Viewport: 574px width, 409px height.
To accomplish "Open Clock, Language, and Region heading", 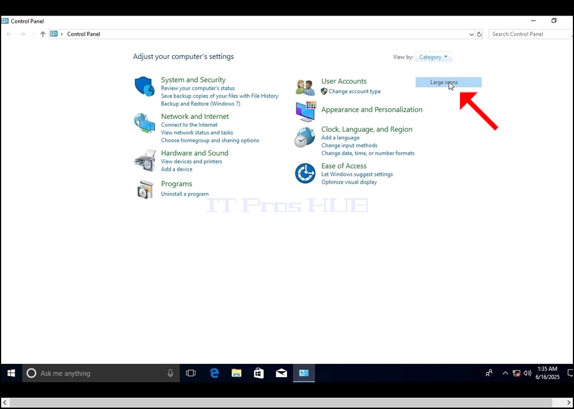I will coord(367,129).
